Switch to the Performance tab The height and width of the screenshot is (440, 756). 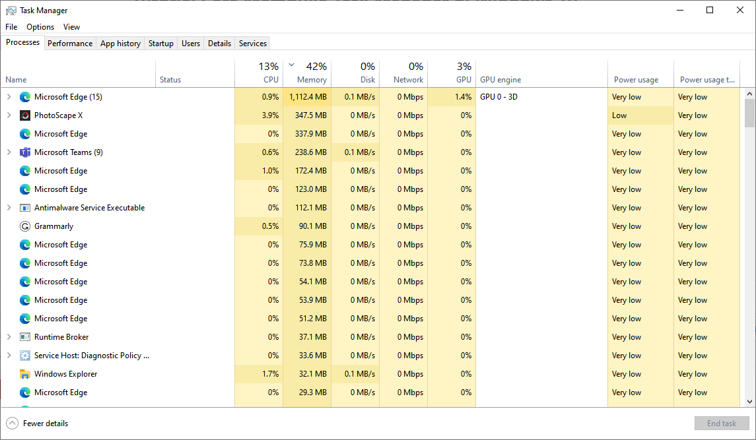coord(70,44)
